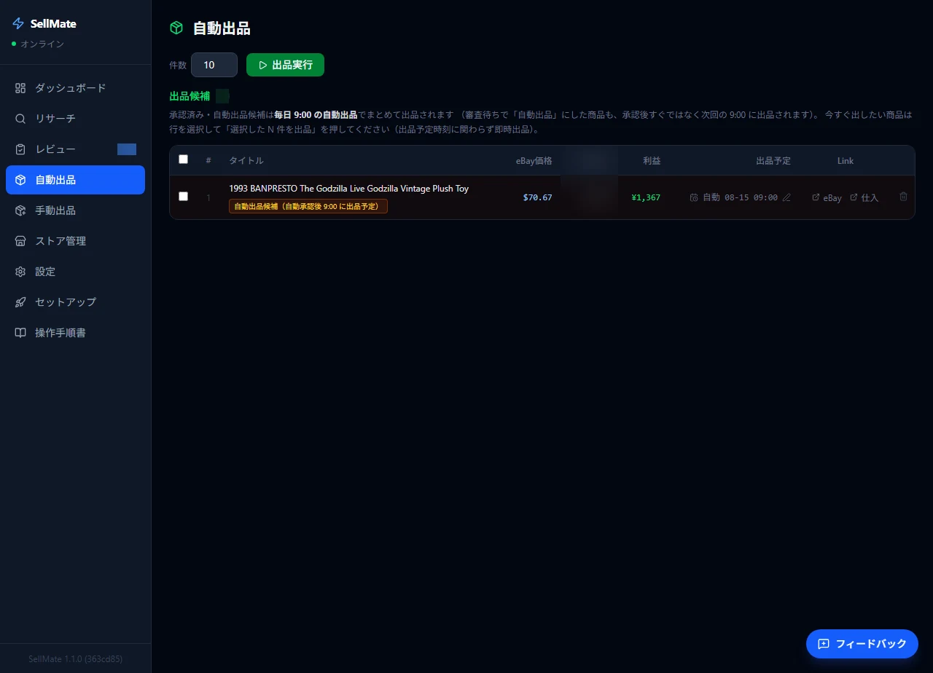Click the レビュー count badge
Image resolution: width=933 pixels, height=673 pixels.
coord(127,149)
